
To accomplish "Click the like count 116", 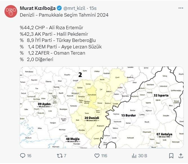I will coord(105,156).
